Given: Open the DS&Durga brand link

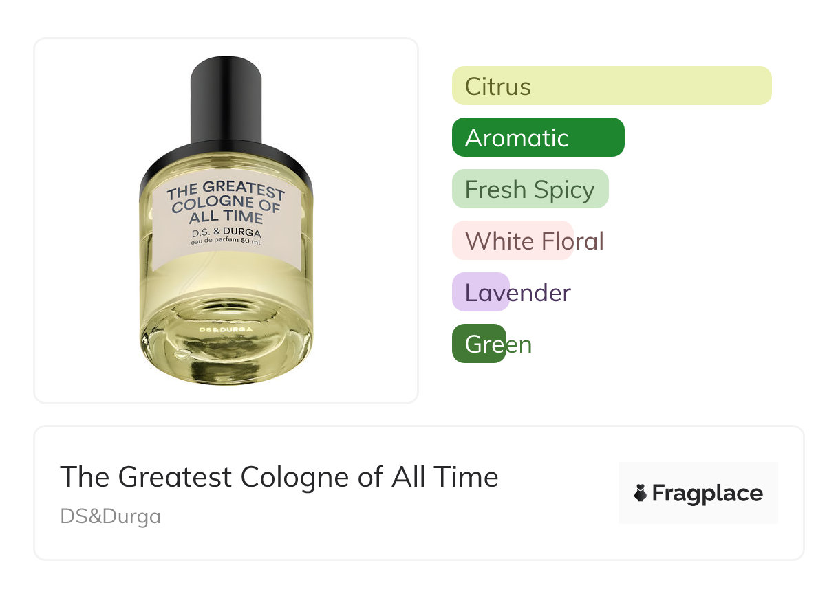Looking at the screenshot, I should [111, 516].
